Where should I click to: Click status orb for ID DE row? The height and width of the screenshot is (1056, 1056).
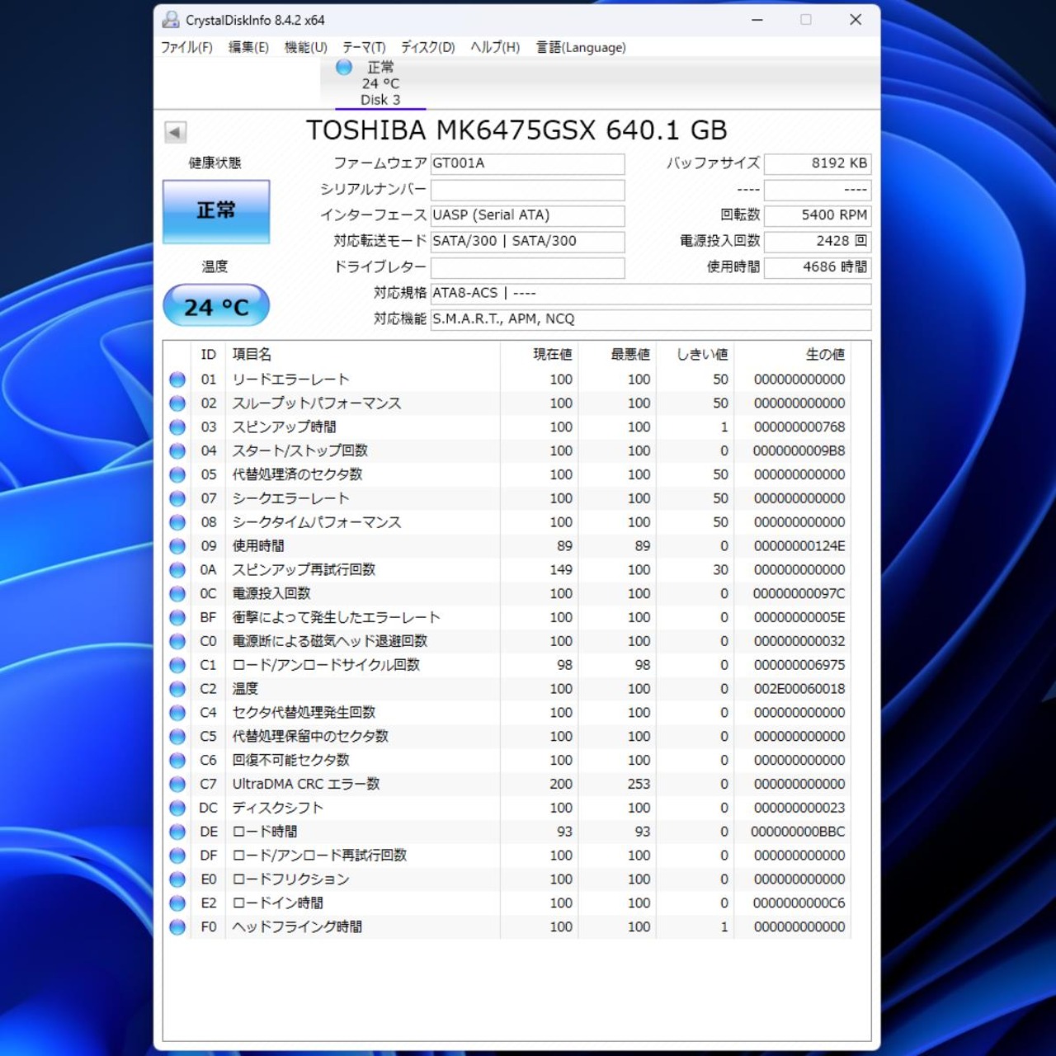point(177,832)
